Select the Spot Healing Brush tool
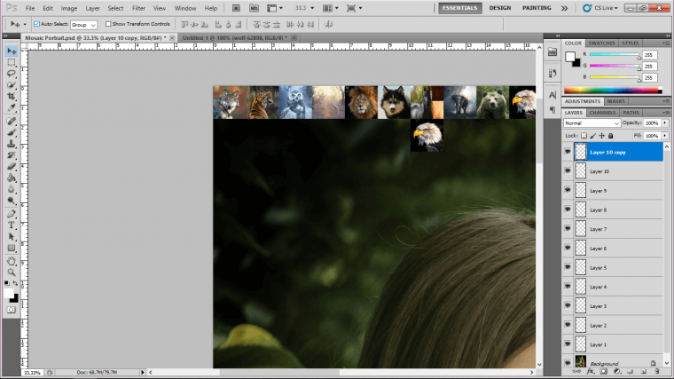The height and width of the screenshot is (379, 674). (x=12, y=121)
